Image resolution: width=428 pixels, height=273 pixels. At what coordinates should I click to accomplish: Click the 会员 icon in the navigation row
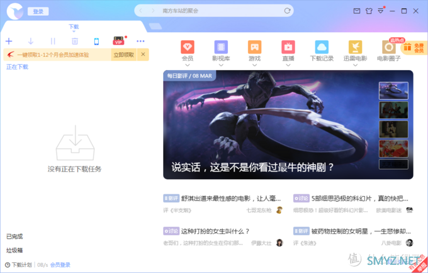pos(188,47)
